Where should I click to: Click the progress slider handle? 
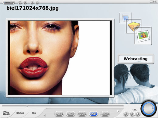pos(27,106)
